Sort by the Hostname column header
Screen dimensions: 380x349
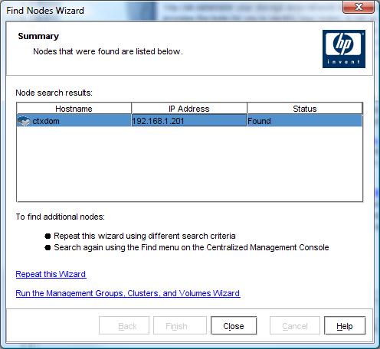74,109
